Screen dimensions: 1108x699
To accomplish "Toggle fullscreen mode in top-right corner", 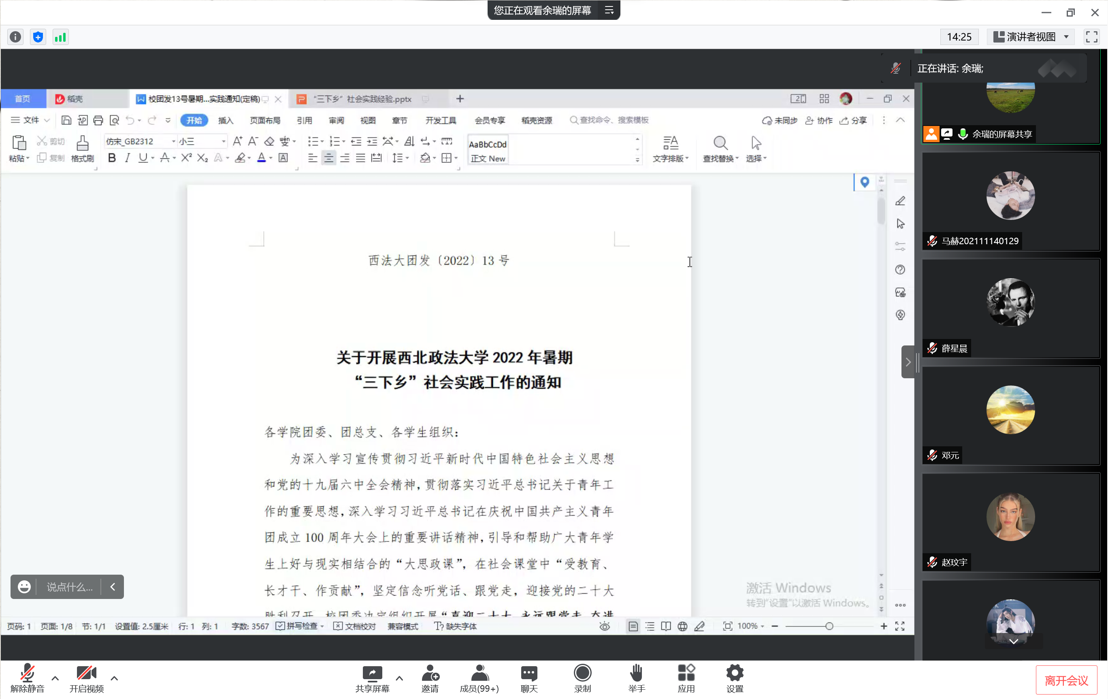I will [x=1091, y=37].
